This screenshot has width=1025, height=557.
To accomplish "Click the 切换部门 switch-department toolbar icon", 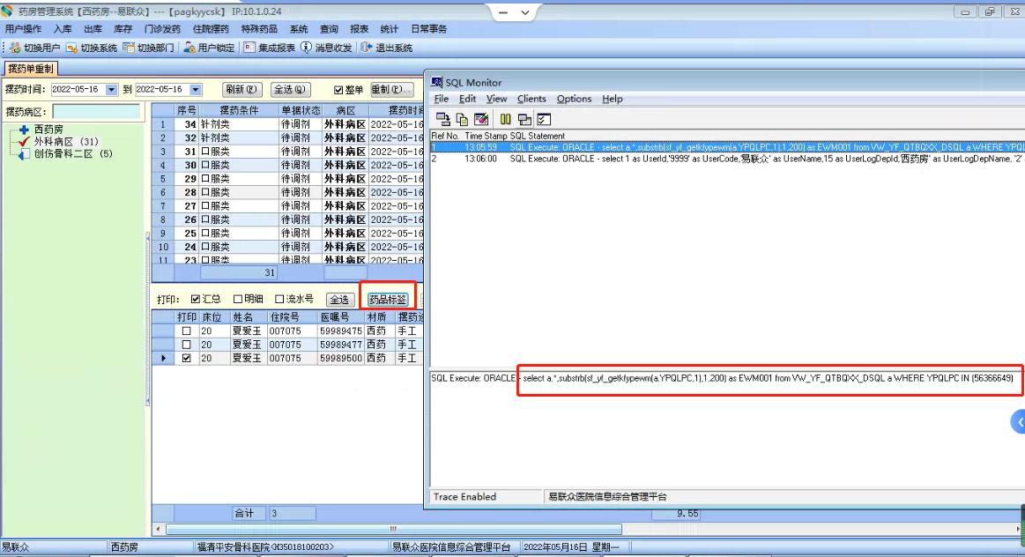I will 129,48.
